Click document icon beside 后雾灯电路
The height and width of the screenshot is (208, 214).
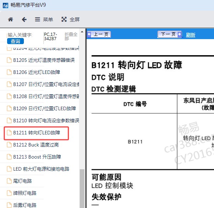(9, 205)
